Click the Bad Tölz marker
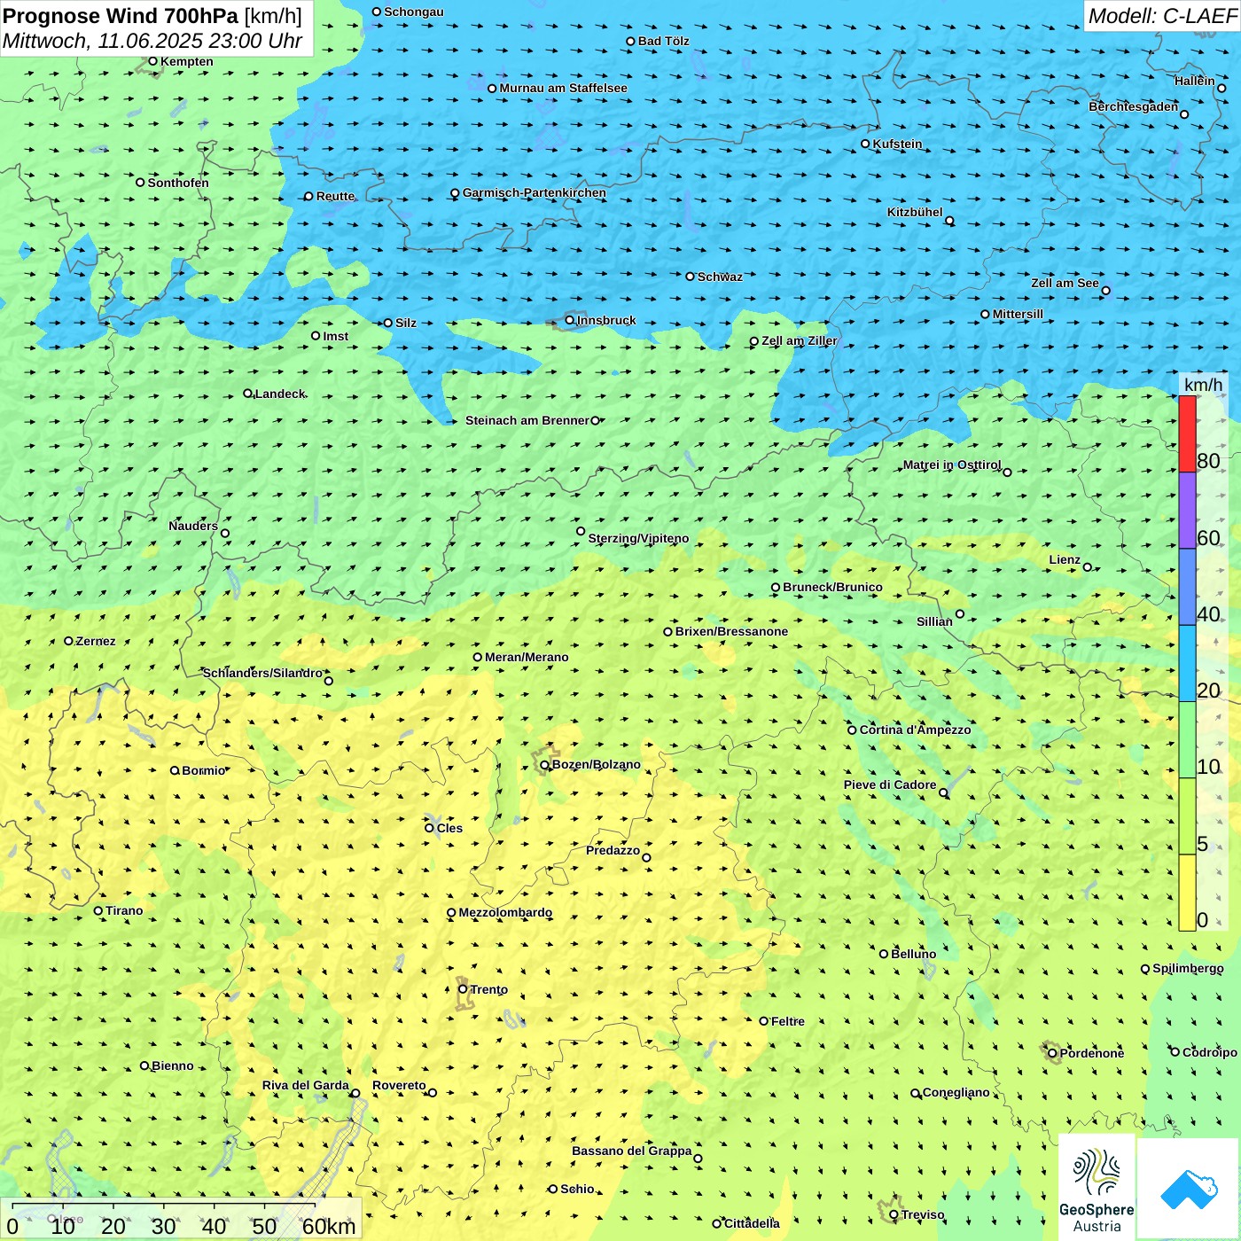Viewport: 1241px width, 1241px height. 631,41
